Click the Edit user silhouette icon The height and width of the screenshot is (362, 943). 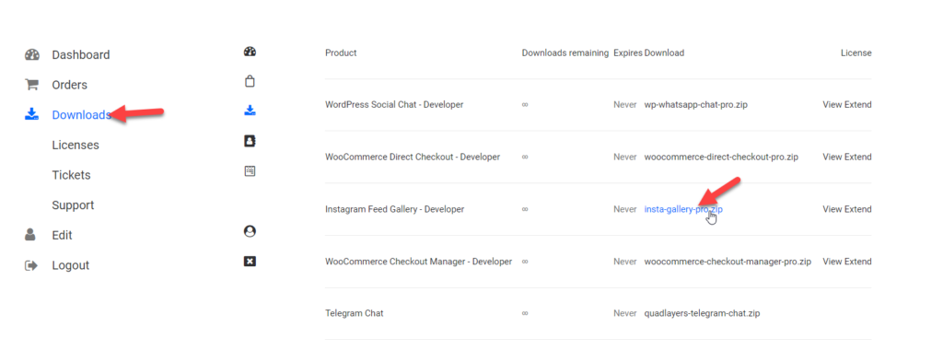click(x=30, y=235)
